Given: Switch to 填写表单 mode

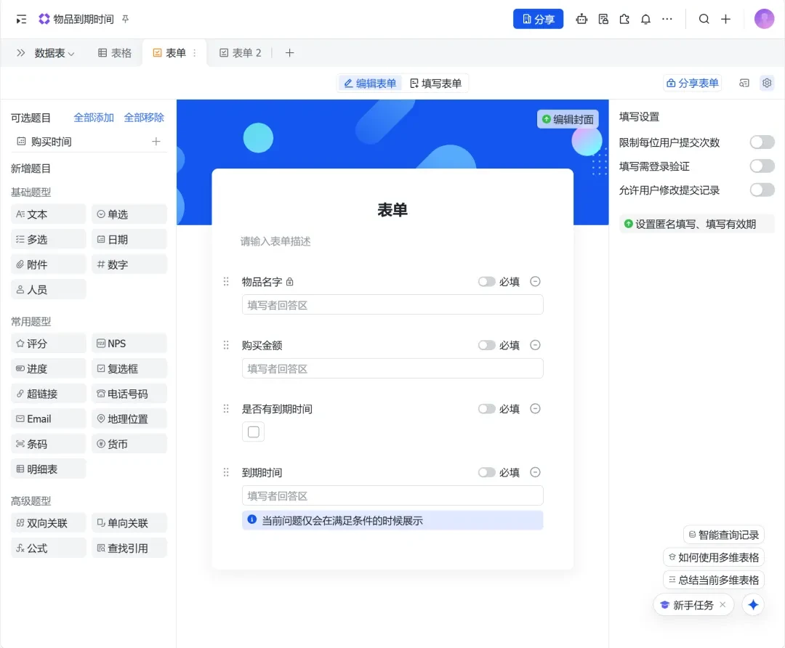Looking at the screenshot, I should coord(435,83).
